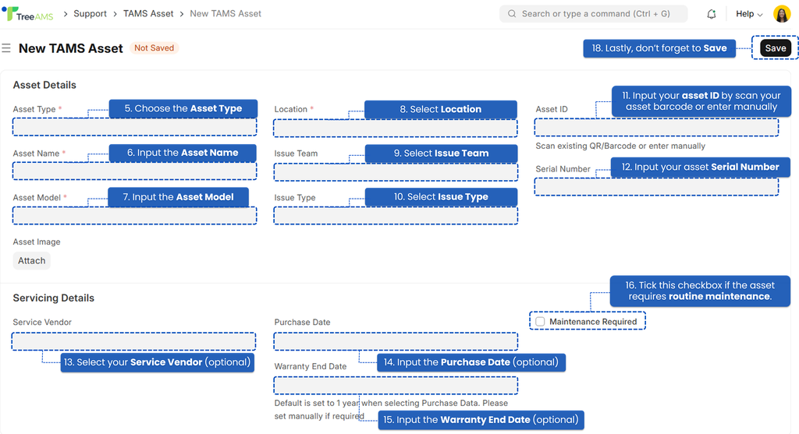Open the Location field
Screen dimensions: 799x434
[x=396, y=129]
